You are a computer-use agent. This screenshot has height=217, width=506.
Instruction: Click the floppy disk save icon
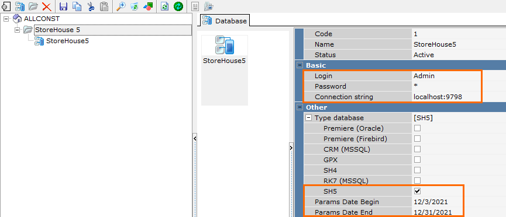[x=64, y=6]
